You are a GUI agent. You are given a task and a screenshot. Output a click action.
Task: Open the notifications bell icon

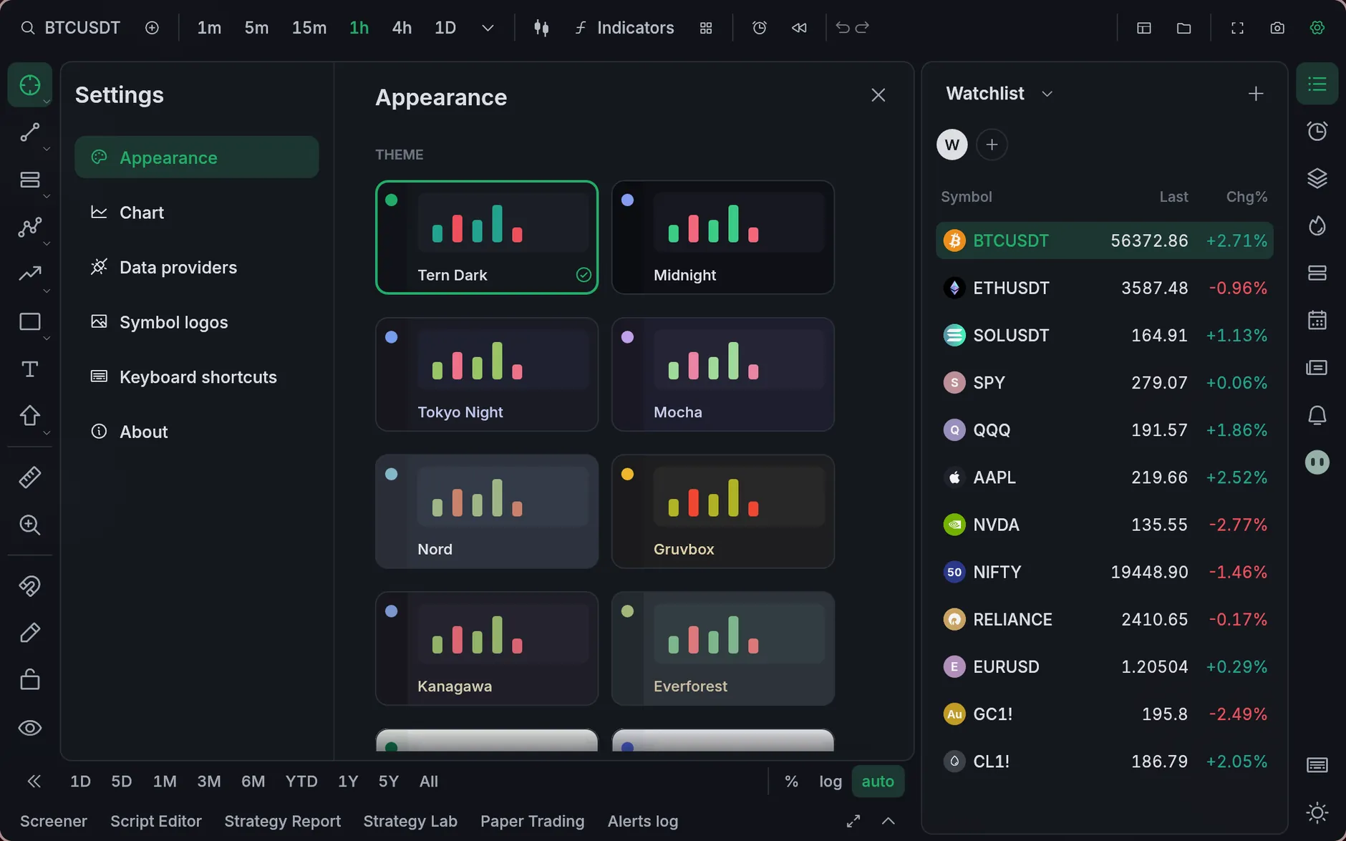point(1317,415)
